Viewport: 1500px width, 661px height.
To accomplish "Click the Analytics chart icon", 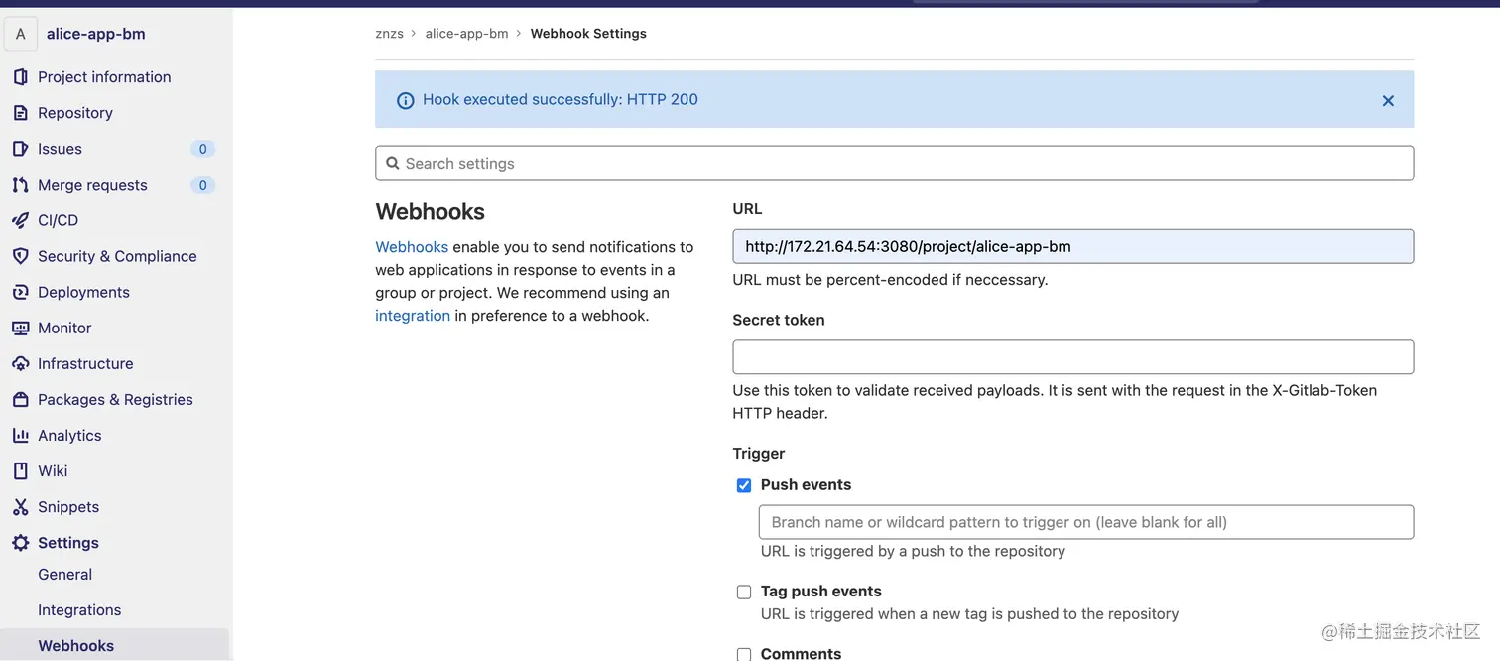I will (x=20, y=435).
